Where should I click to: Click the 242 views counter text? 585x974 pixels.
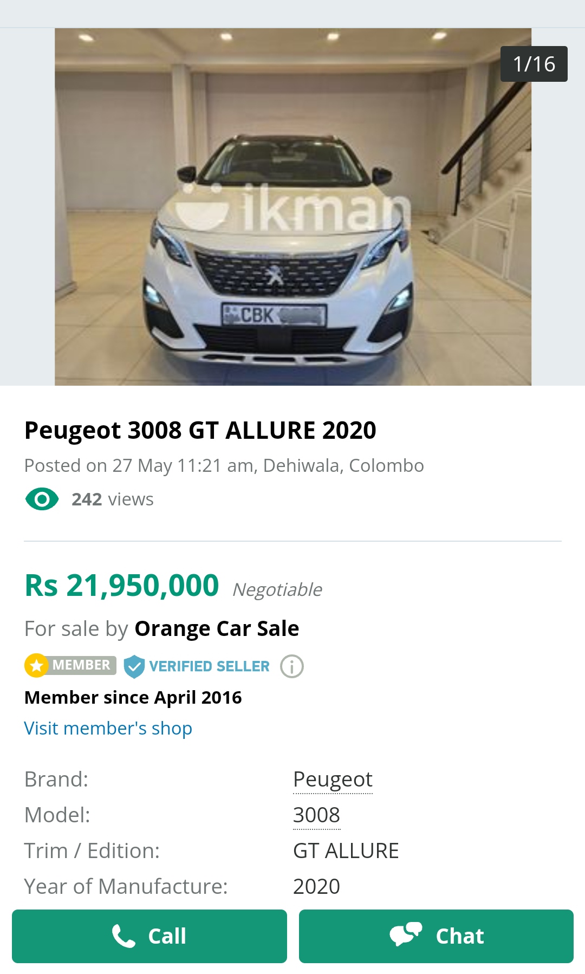[113, 499]
